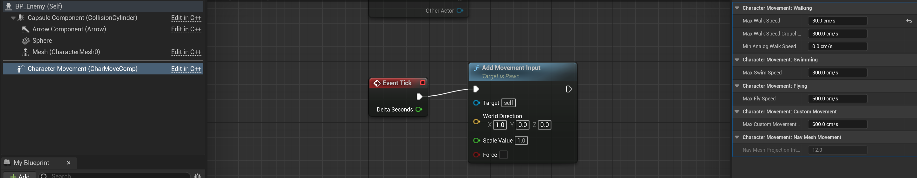This screenshot has width=917, height=178.
Task: Collapse Character Movement: Walking section
Action: [x=737, y=8]
